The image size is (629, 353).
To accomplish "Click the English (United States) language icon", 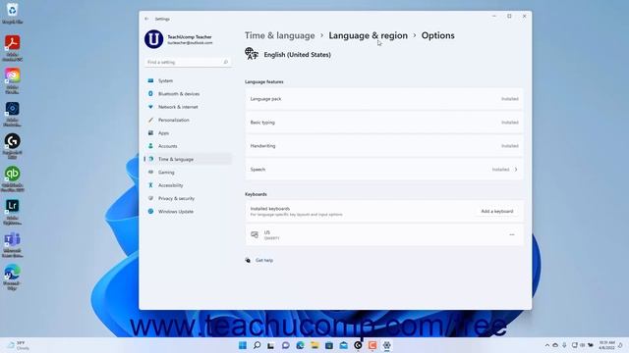I will click(252, 54).
